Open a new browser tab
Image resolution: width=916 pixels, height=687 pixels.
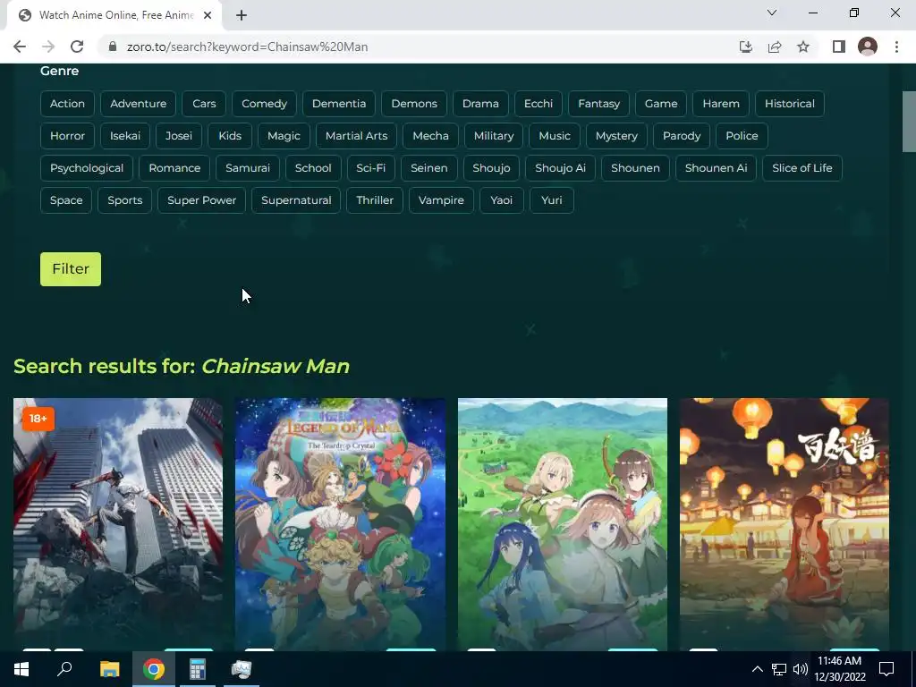click(x=242, y=15)
